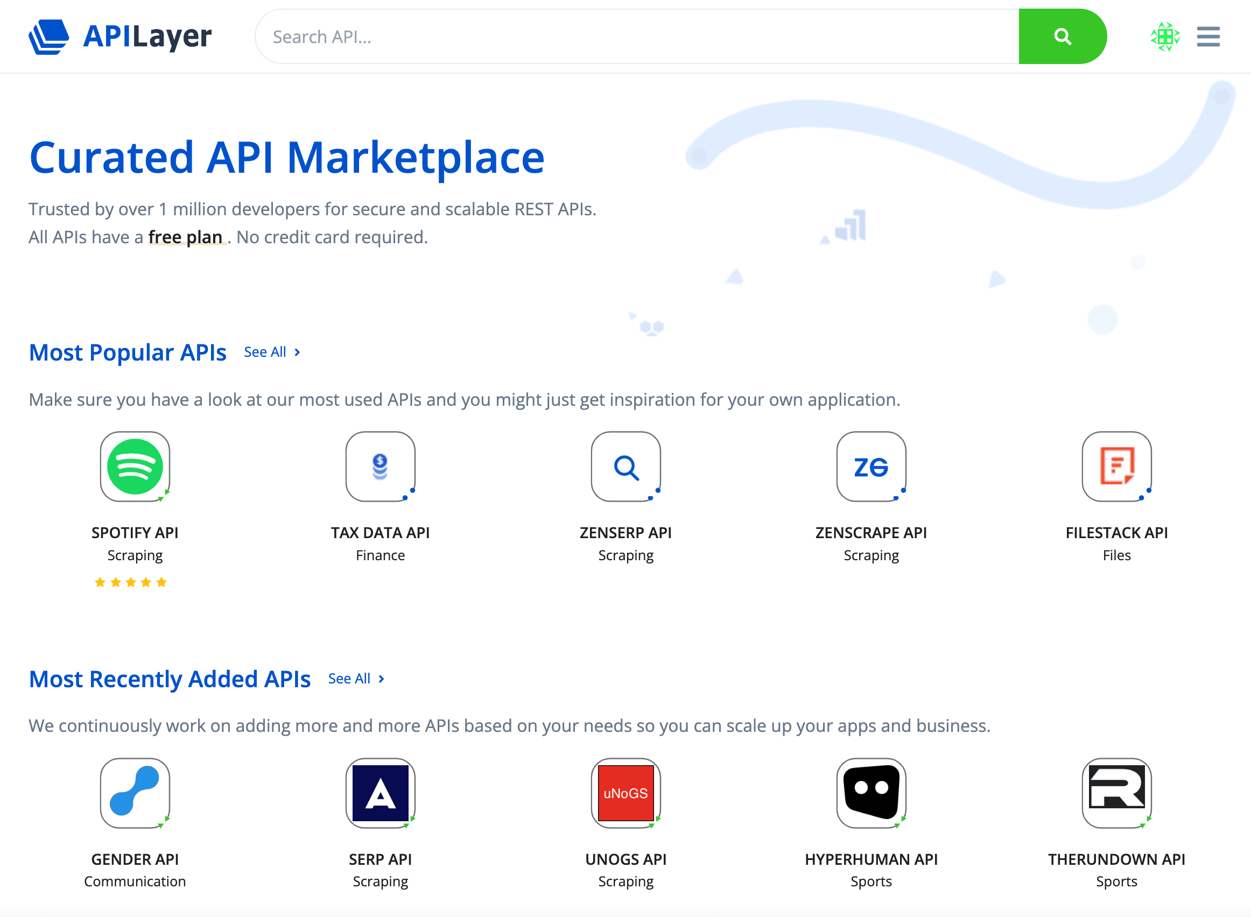Open the THERUNDOWN API title link
Viewport: 1251px width, 917px height.
coord(1116,859)
